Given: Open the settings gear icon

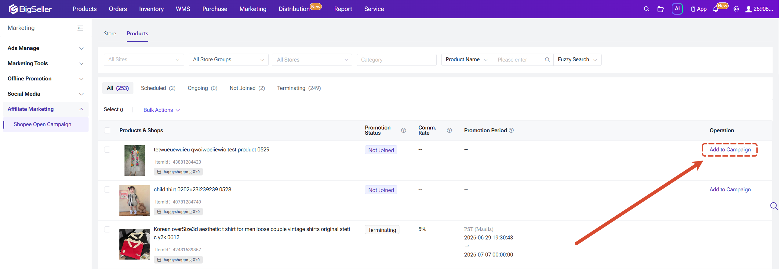Looking at the screenshot, I should [x=736, y=9].
